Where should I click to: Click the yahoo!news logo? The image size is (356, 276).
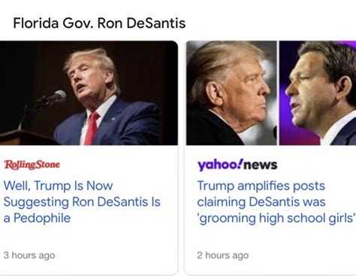coord(237,165)
